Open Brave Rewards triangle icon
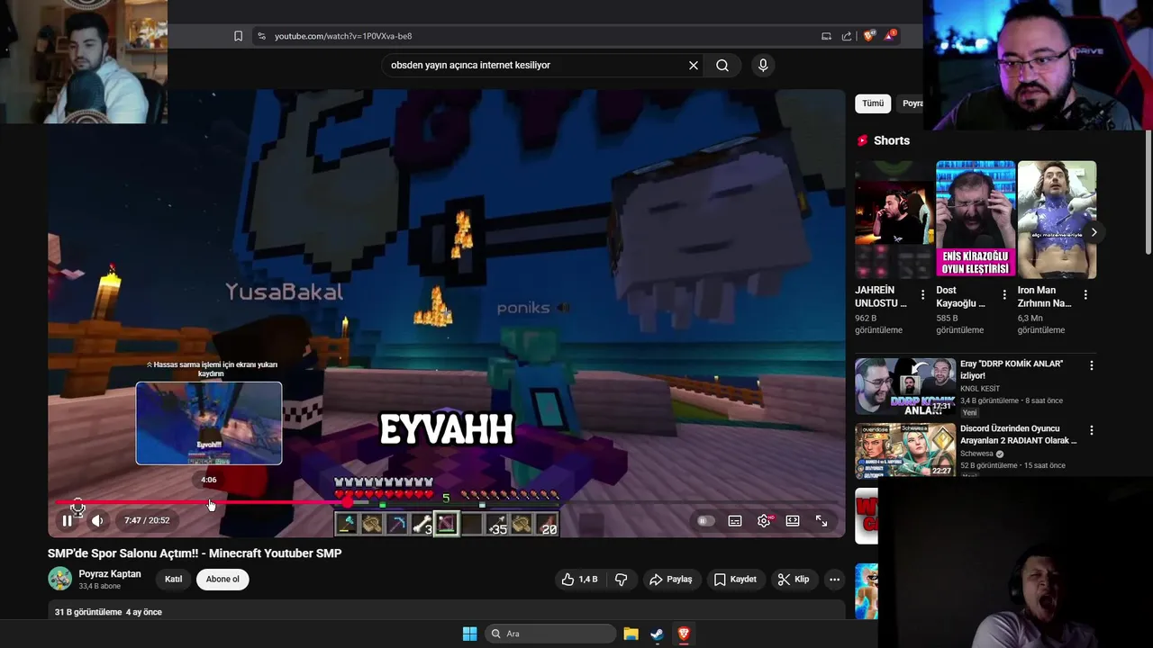The width and height of the screenshot is (1153, 648). tap(891, 36)
